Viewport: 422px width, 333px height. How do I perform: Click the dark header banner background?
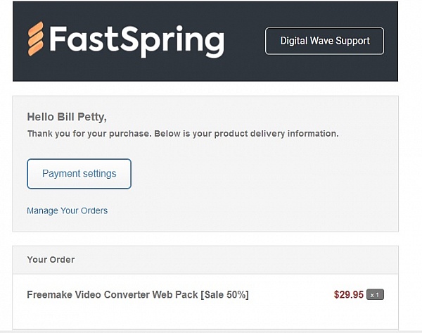click(x=246, y=67)
